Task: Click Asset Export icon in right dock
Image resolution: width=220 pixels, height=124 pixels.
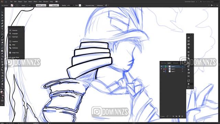Action: coord(188,81)
